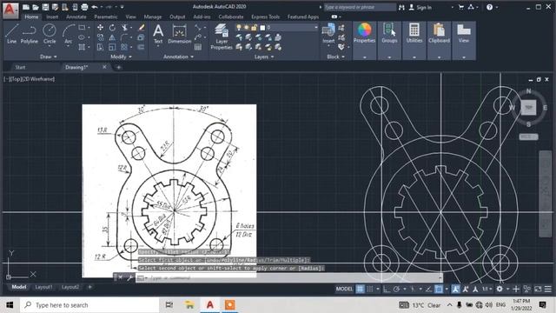Activate the Rotate tool
Screen dimensions: 556x313
[x=112, y=27]
